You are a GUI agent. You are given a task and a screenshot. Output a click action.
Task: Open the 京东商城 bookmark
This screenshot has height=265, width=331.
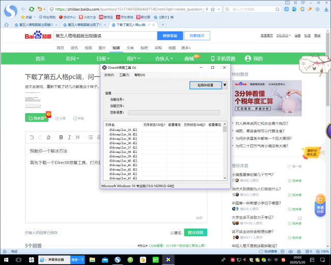pyautogui.click(x=125, y=17)
